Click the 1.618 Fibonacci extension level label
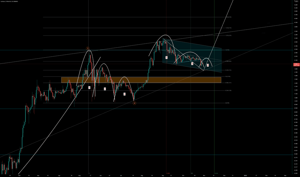Image resolution: width=300 pixels, height=177 pixels. tap(228, 17)
